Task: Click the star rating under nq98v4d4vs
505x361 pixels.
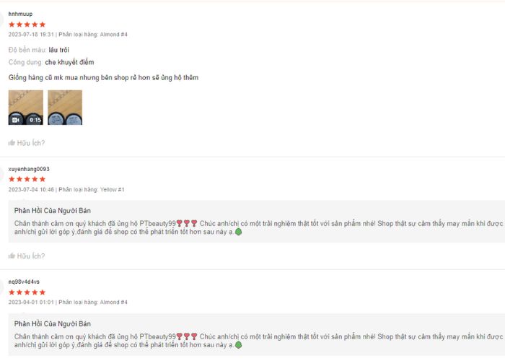Action: pos(27,292)
